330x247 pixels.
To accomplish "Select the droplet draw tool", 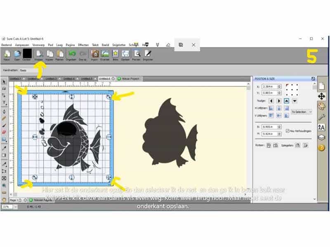I will pos(4,111).
